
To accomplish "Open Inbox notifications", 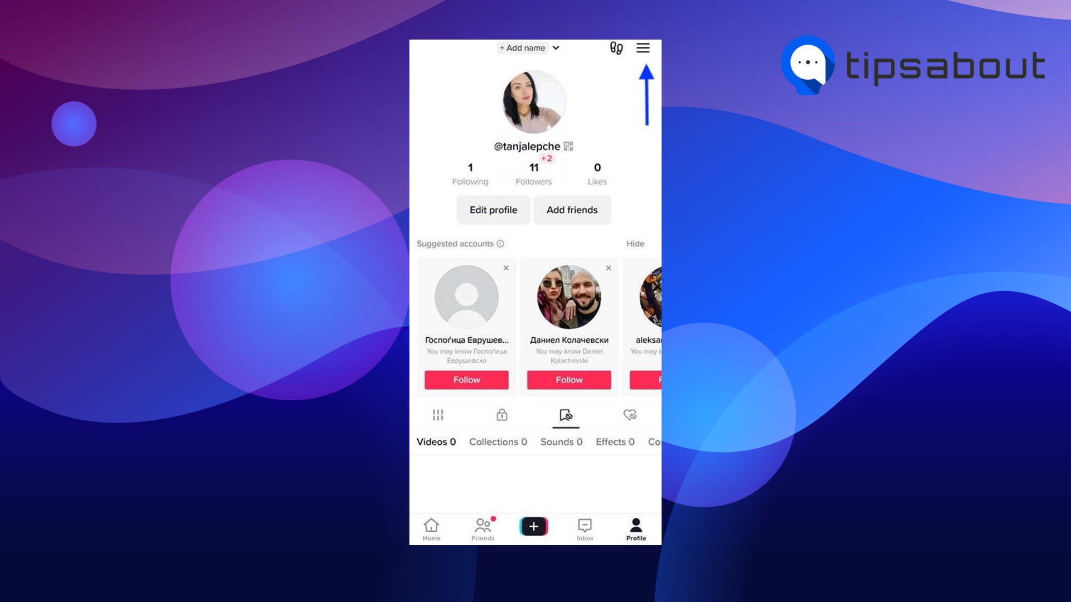I will 584,528.
